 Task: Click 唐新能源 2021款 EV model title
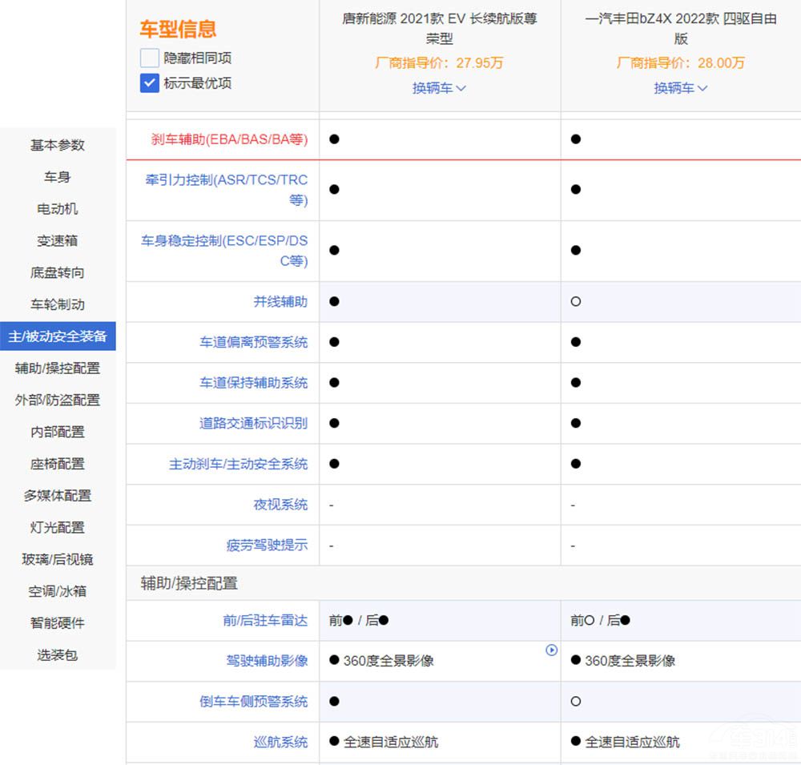(439, 28)
